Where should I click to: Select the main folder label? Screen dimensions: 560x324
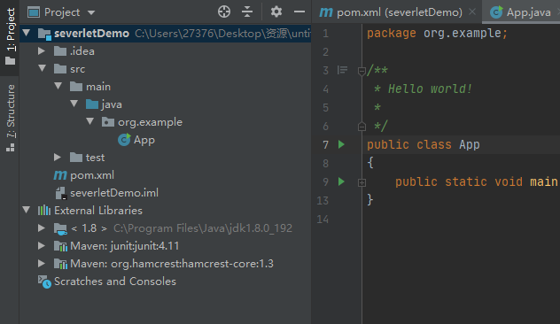point(98,87)
